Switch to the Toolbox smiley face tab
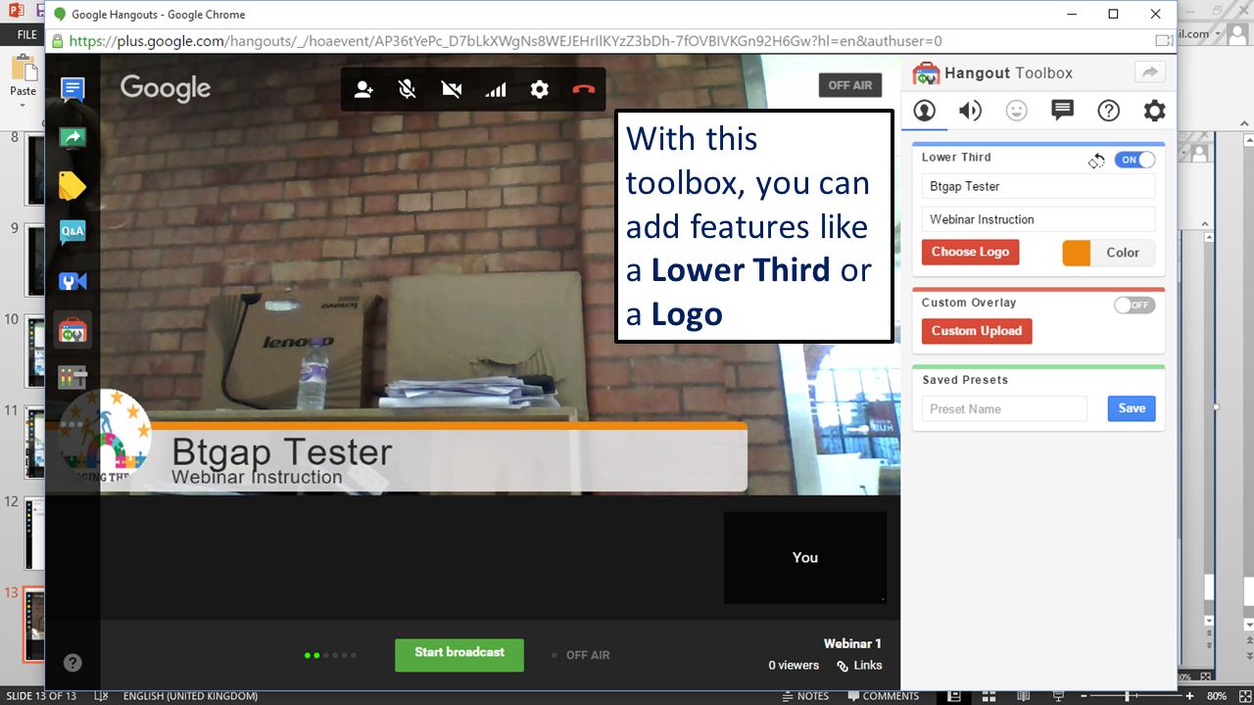1254x705 pixels. coord(1016,111)
